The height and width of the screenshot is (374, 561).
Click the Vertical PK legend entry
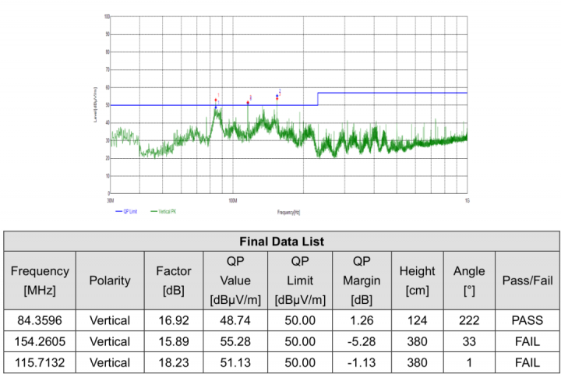[x=167, y=211]
